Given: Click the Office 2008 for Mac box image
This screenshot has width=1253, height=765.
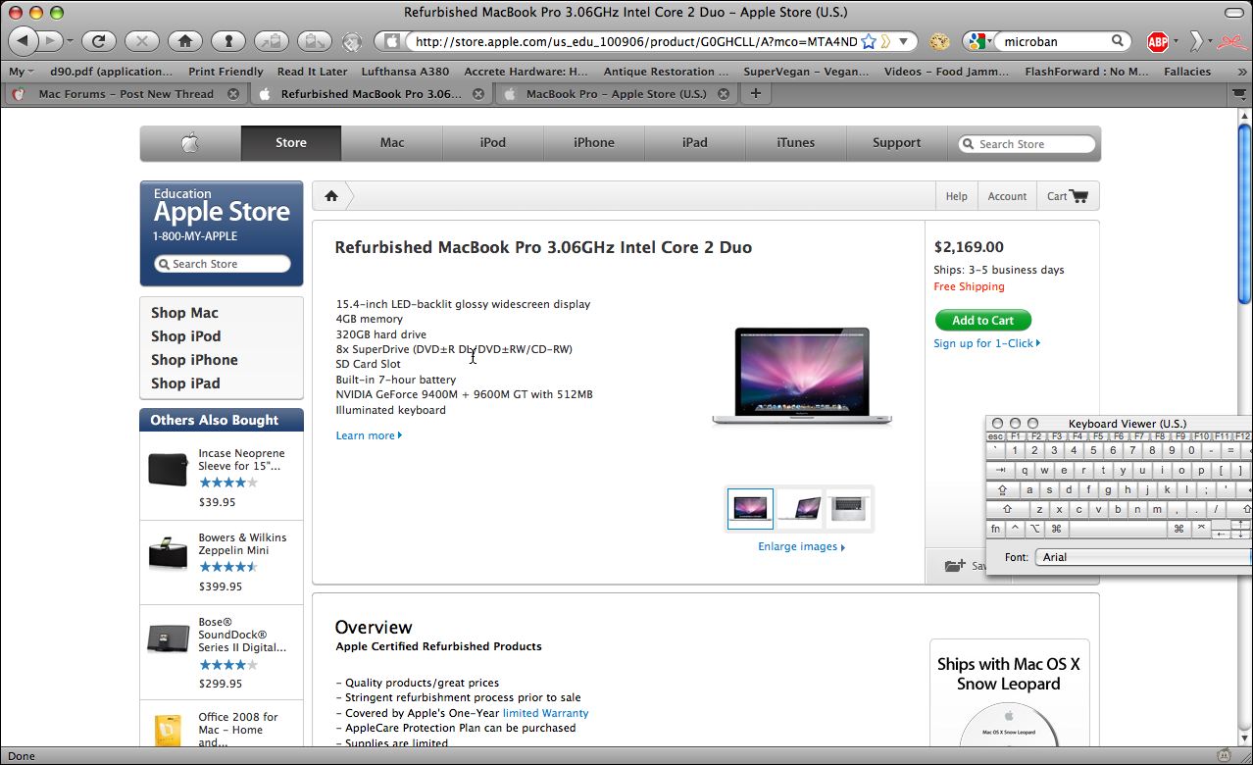Looking at the screenshot, I should 168,731.
